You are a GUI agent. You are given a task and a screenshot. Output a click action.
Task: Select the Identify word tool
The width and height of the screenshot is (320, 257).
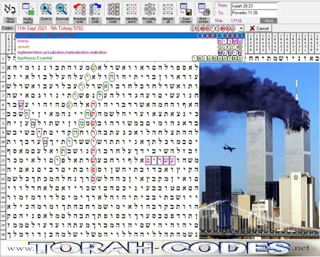131,13
